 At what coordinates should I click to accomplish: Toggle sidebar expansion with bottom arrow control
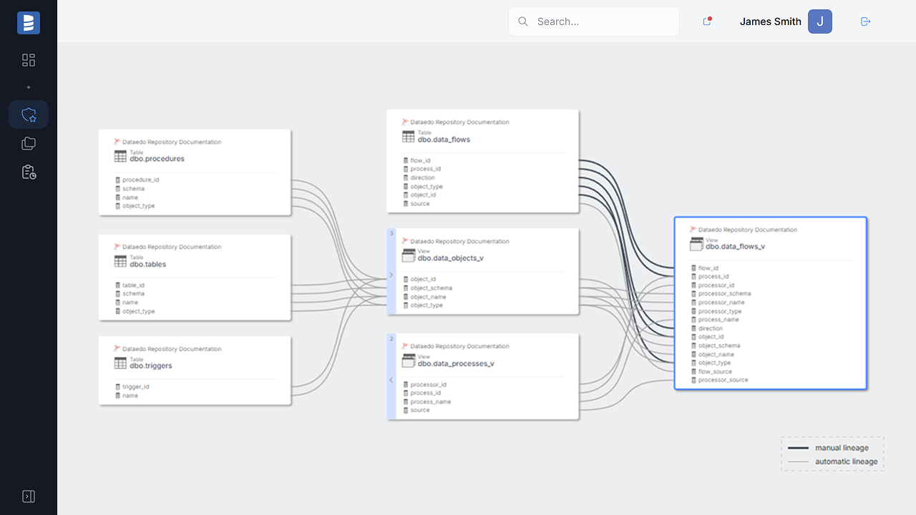point(29,496)
